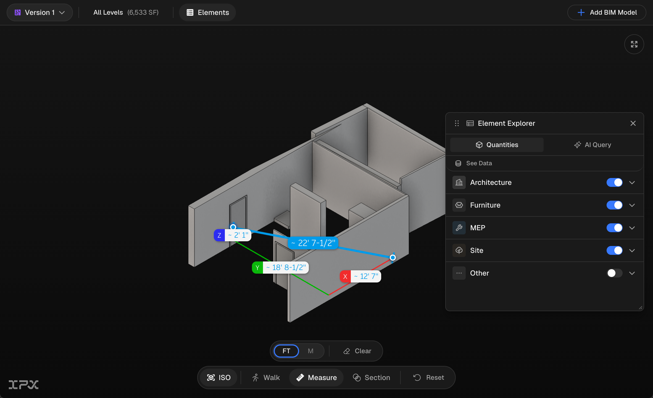
Task: Click the IPX logo
Action: pyautogui.click(x=23, y=384)
